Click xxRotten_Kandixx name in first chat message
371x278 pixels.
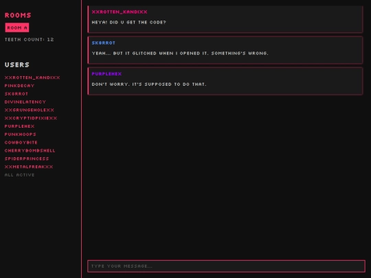[x=120, y=12]
